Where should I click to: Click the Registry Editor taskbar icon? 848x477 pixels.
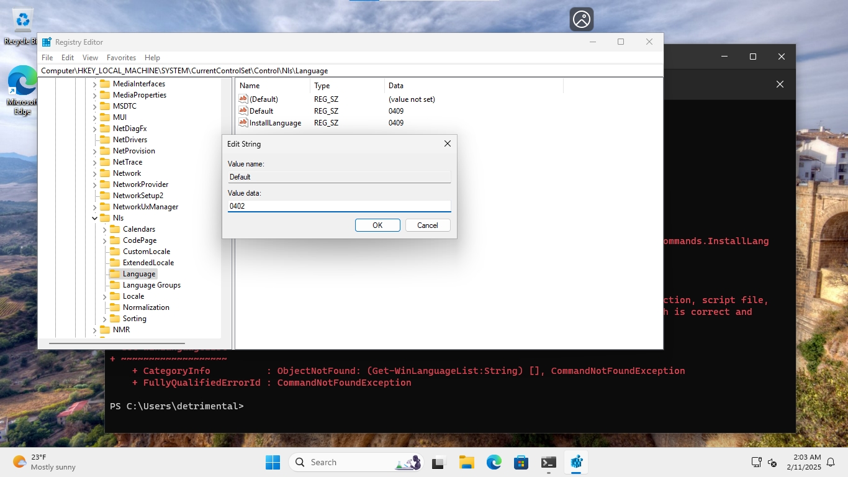[x=577, y=462]
